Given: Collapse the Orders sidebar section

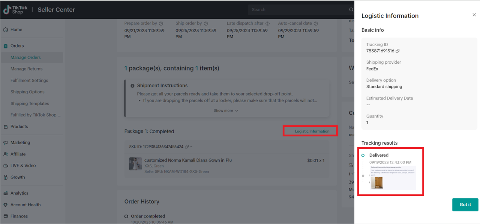Looking at the screenshot, I should coord(17,46).
